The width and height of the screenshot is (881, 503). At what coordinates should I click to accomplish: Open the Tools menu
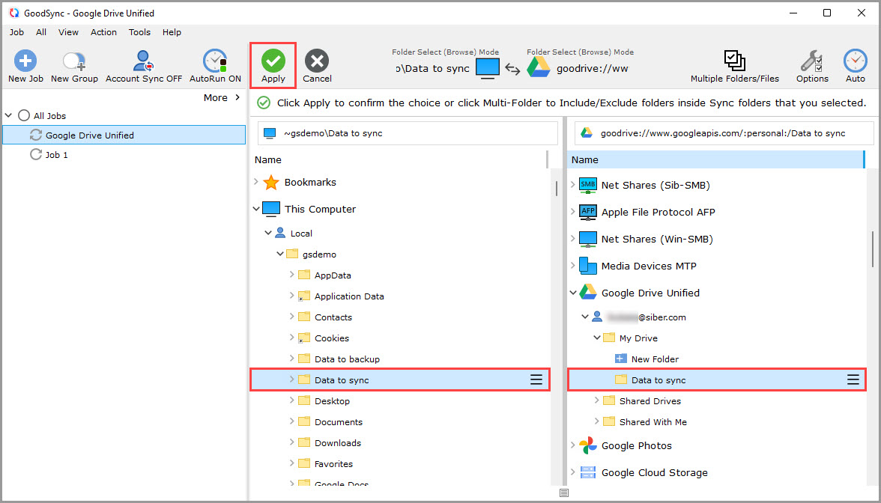coord(139,32)
